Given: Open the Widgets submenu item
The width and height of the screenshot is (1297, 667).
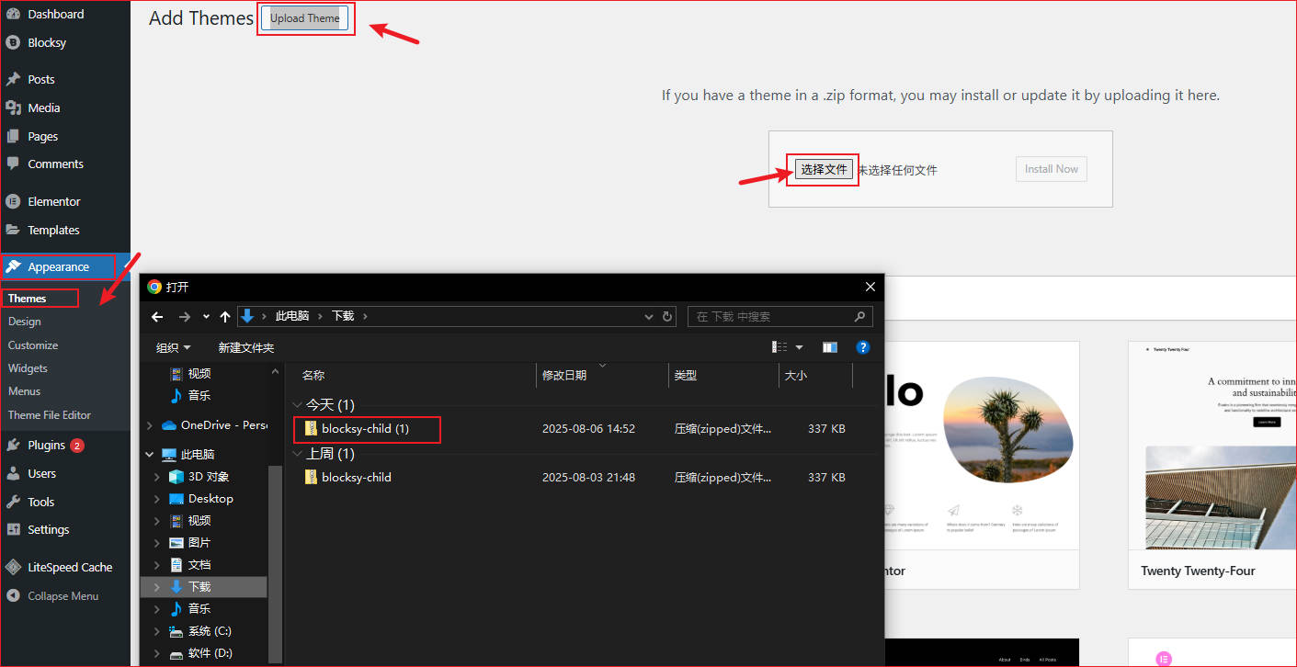Looking at the screenshot, I should pyautogui.click(x=28, y=368).
